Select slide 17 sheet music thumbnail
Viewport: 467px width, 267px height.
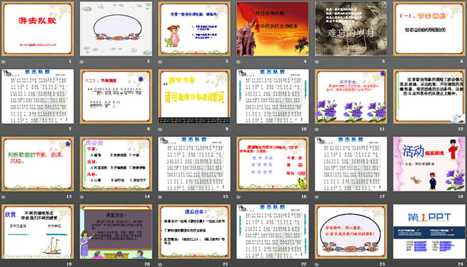pyautogui.click(x=351, y=164)
